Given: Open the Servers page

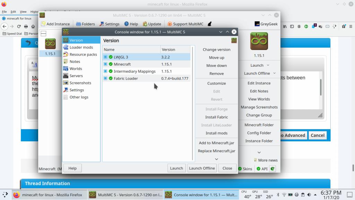Looking at the screenshot, I should coord(81,76).
